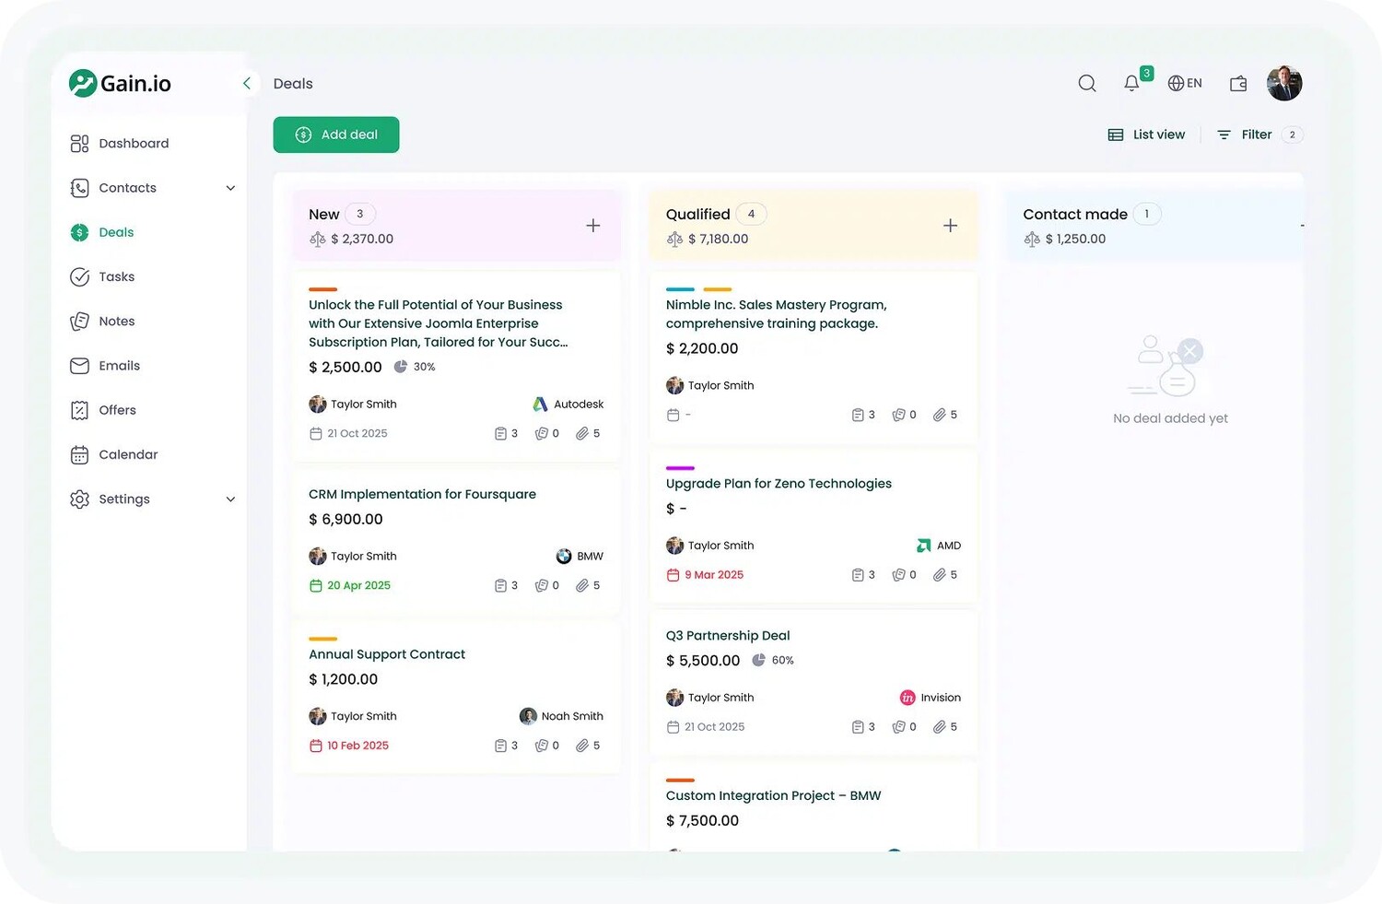The height and width of the screenshot is (904, 1382).
Task: Click calendar icon beside 9 Mar 2025
Action: (x=673, y=575)
